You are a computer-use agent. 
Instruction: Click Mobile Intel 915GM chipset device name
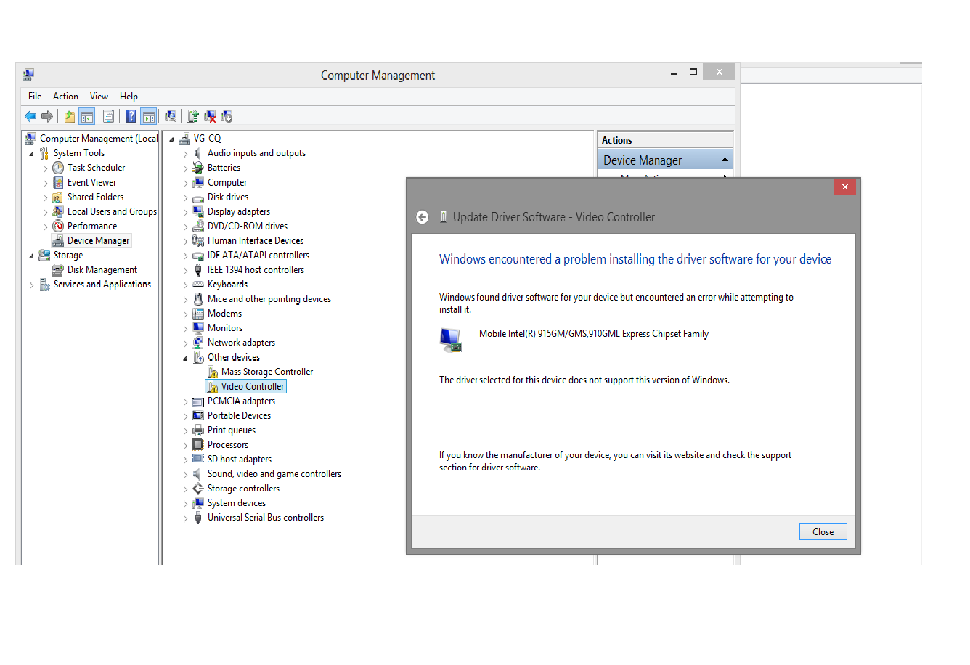[593, 334]
